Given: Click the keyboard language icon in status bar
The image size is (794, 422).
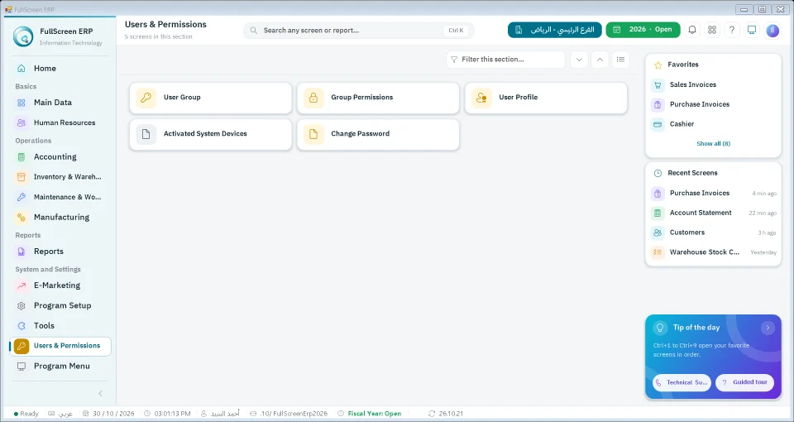Looking at the screenshot, I should point(51,414).
